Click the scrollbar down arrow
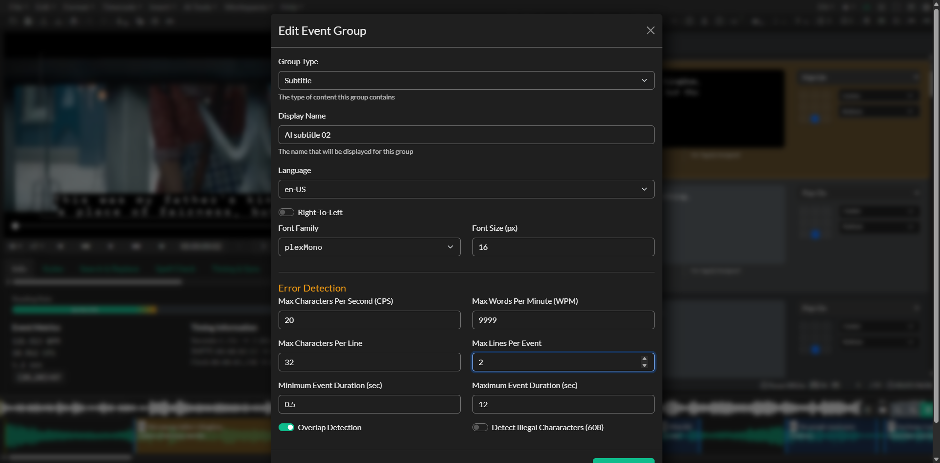The height and width of the screenshot is (463, 940). pos(935,459)
